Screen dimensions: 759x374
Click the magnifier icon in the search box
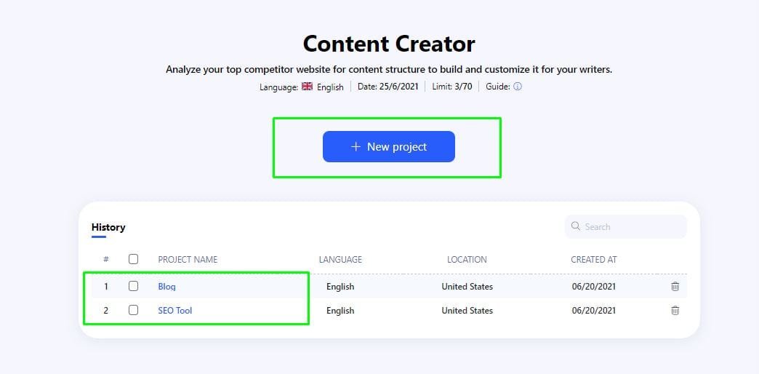pos(576,226)
